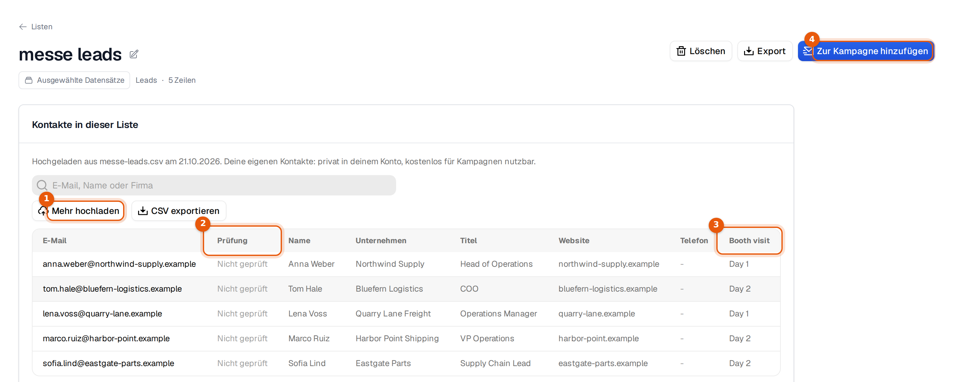Click the download icon of CSV exportieren

(142, 211)
